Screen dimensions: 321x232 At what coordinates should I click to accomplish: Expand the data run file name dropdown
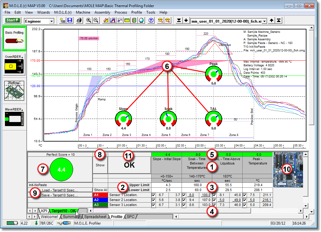pyautogui.click(x=265, y=21)
